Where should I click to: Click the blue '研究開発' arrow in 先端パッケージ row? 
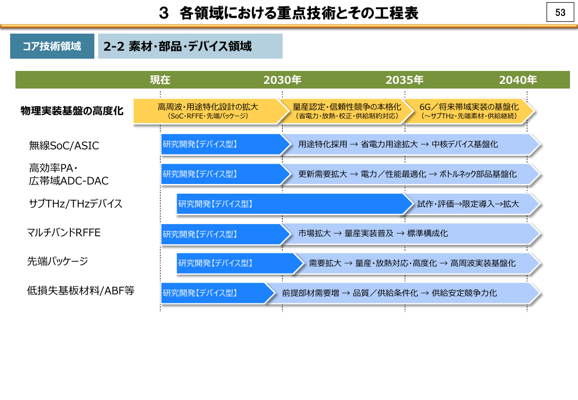coord(240,263)
